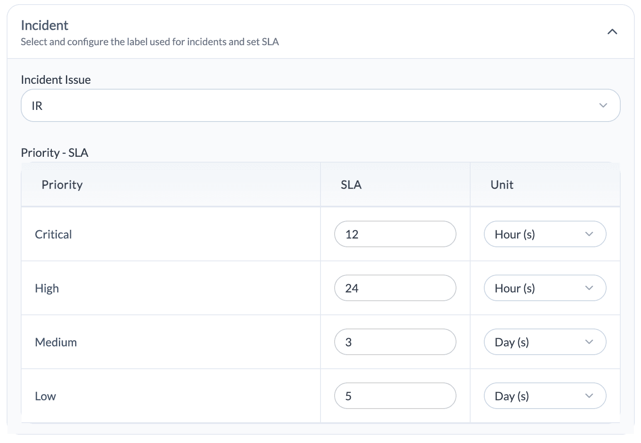Focus the High SLA value field
Viewport: 641px width, 443px height.
395,288
